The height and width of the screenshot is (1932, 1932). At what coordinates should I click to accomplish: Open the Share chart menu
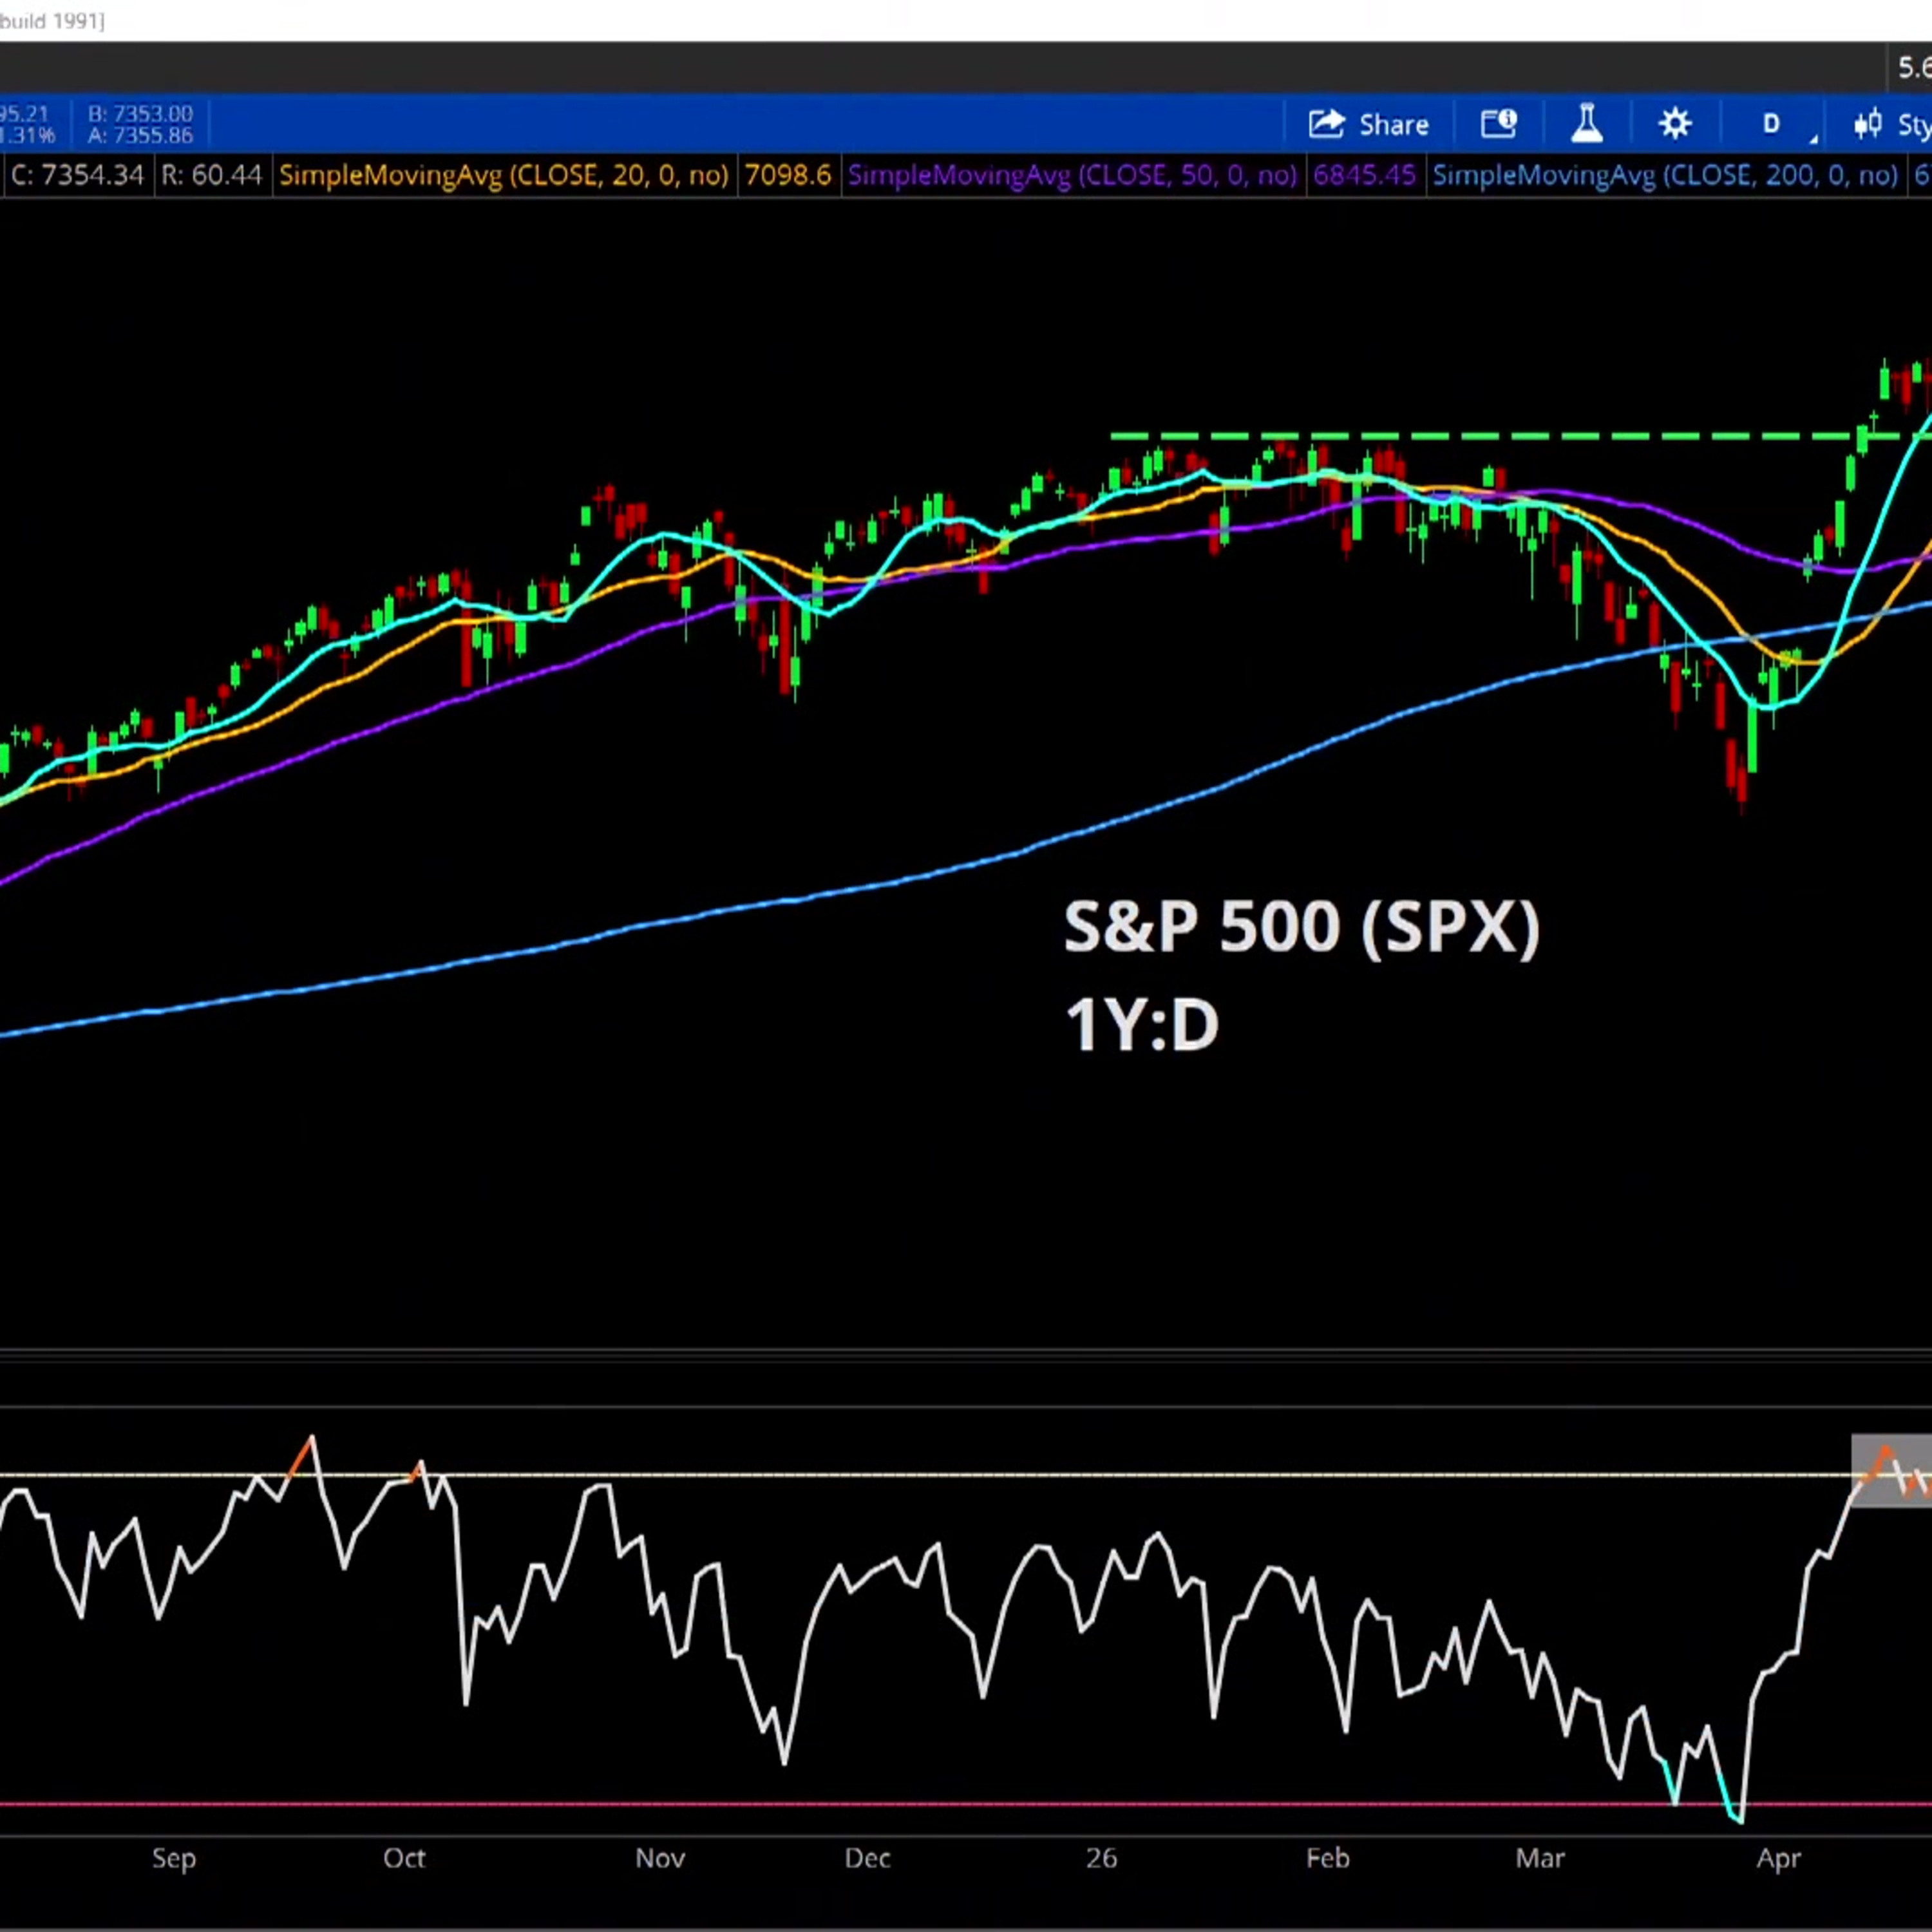pyautogui.click(x=1368, y=125)
